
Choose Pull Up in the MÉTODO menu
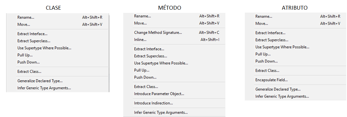point(174,70)
